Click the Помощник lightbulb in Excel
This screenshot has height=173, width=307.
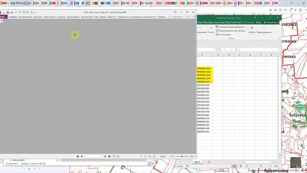[x=249, y=23]
